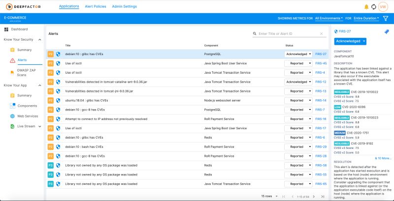
Task: Collapse the Know Your Security section
Action: click(40, 40)
